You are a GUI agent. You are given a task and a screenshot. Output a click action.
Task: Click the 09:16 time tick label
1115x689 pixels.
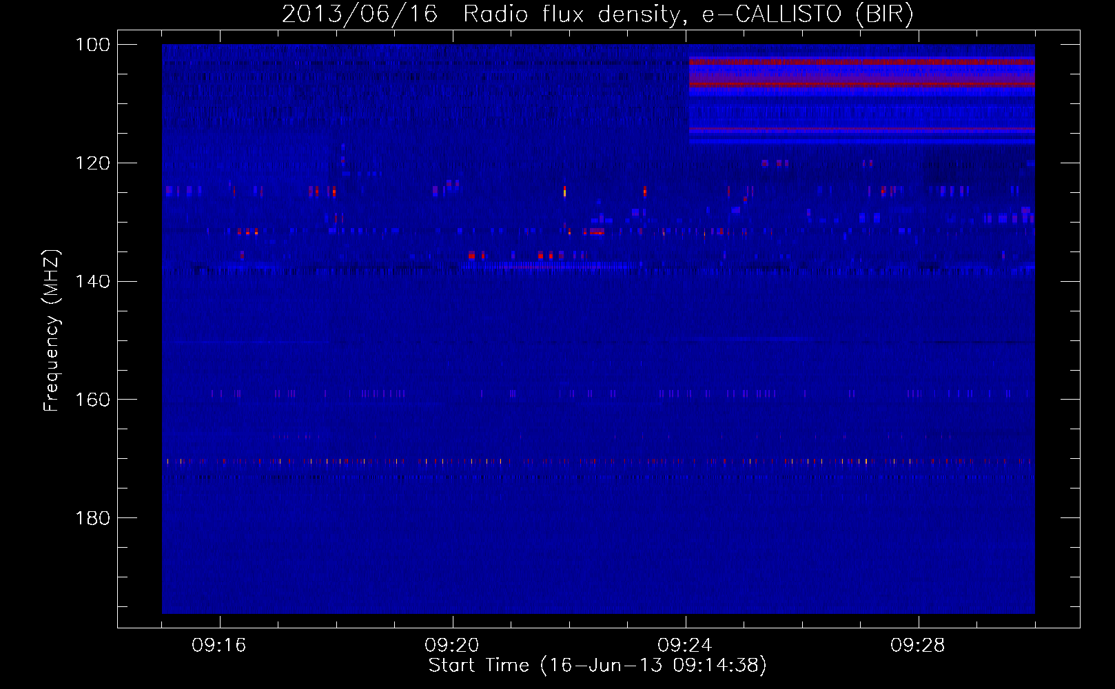[x=219, y=646]
